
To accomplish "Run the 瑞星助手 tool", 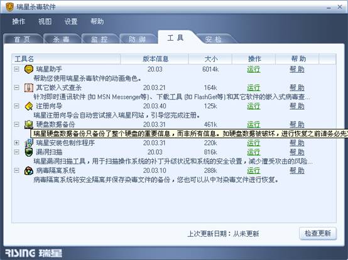I will pyautogui.click(x=254, y=70).
